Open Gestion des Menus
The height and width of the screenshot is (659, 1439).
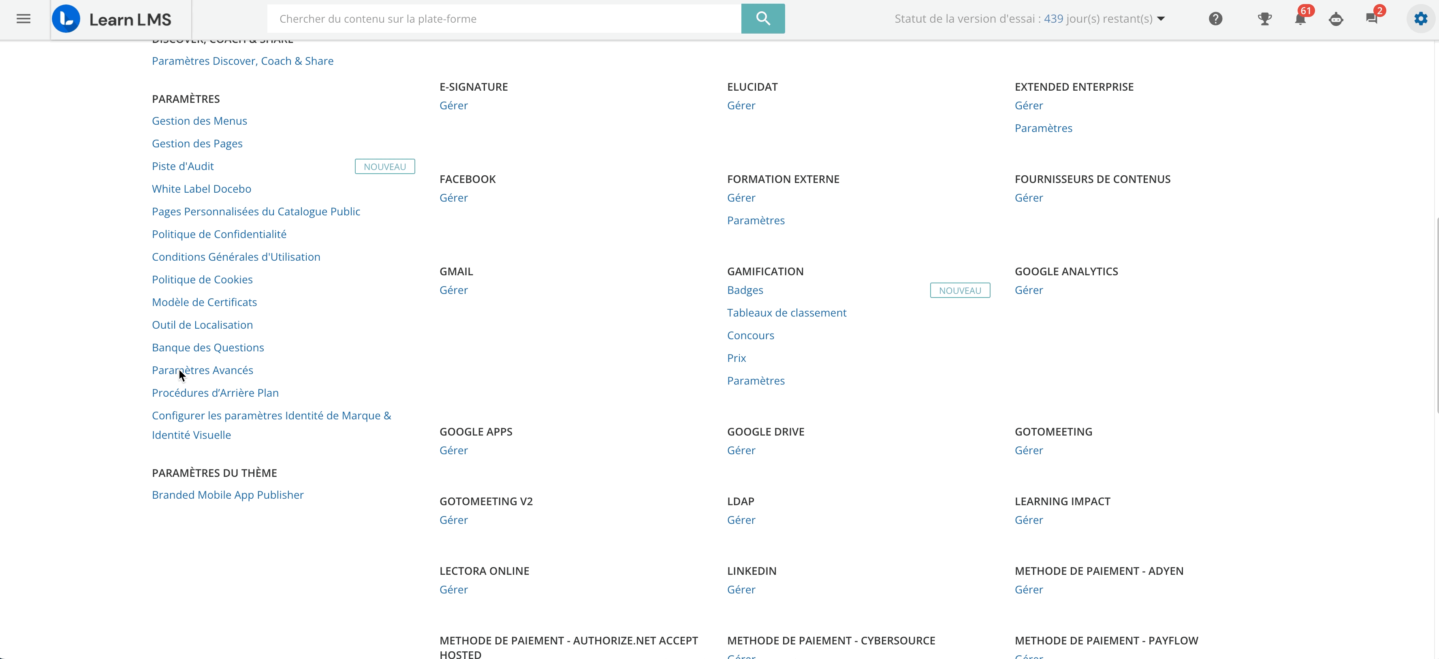(x=199, y=121)
